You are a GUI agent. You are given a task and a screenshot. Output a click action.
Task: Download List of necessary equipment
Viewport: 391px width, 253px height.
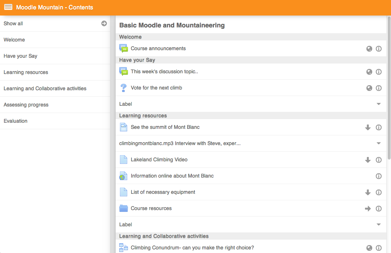[368, 192]
